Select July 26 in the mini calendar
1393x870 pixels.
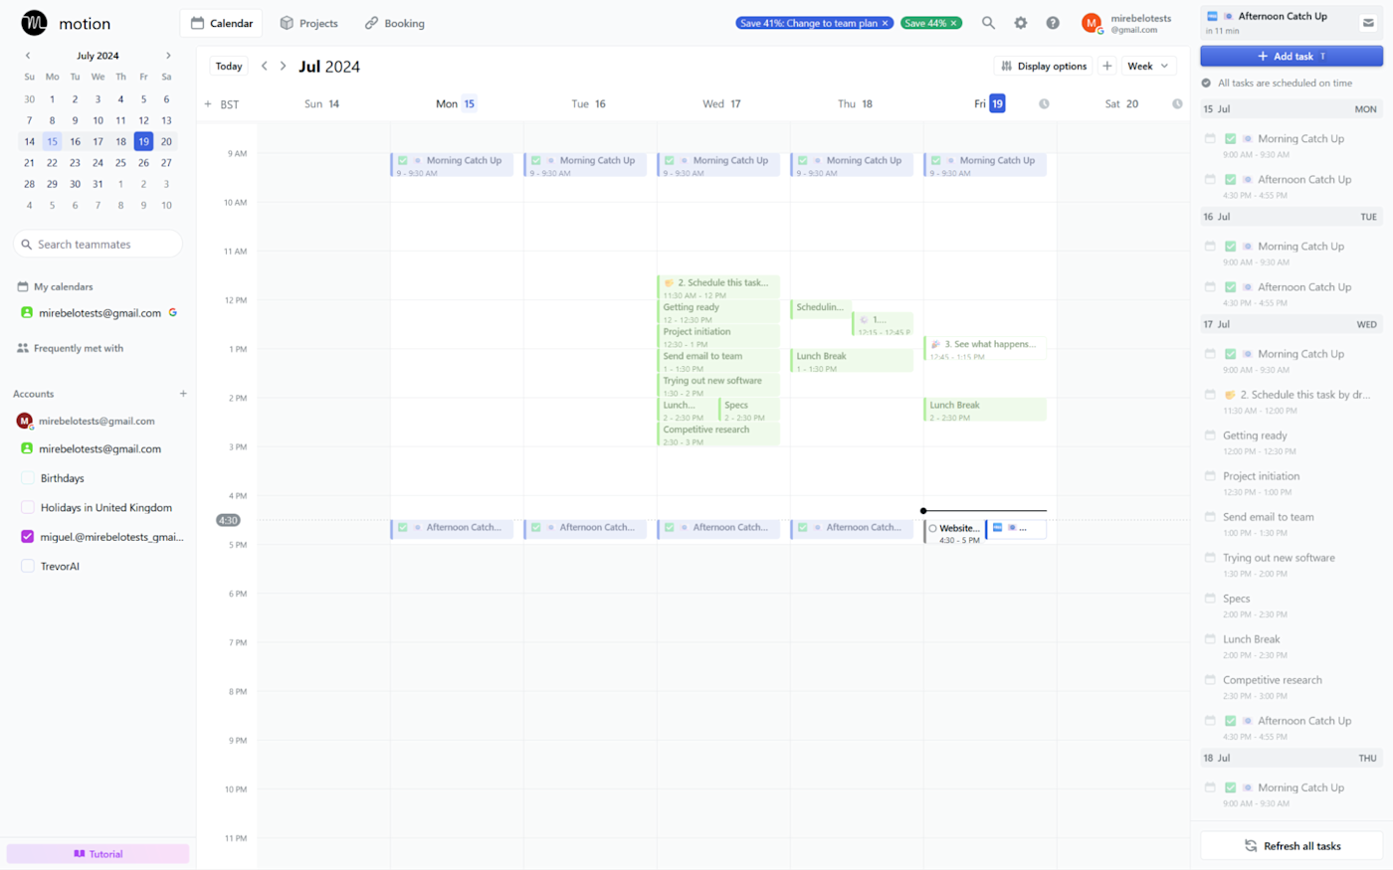(143, 163)
